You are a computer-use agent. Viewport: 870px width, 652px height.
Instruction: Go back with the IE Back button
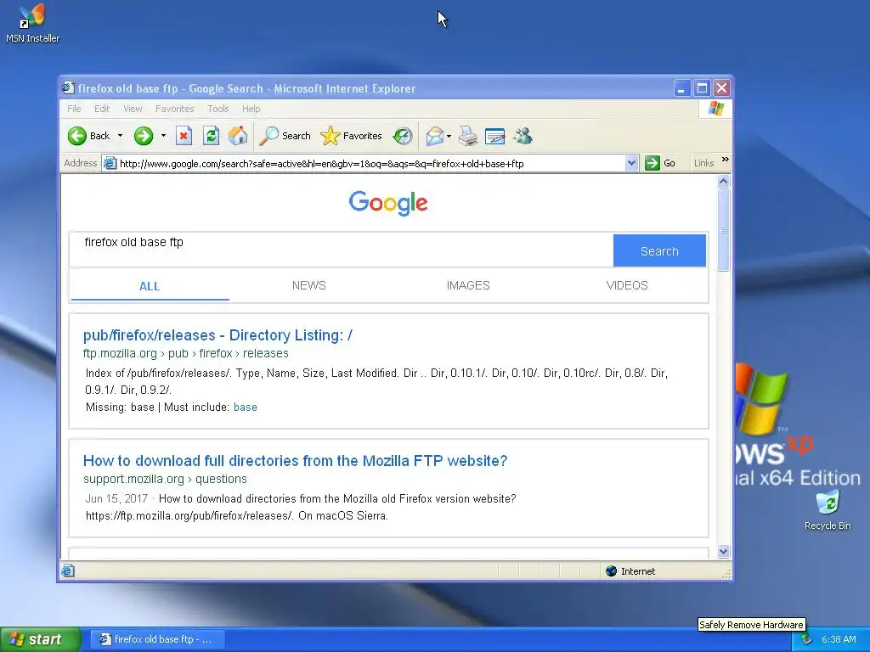[88, 136]
